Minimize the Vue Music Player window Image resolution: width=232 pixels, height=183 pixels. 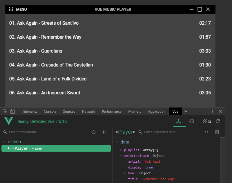192,9
